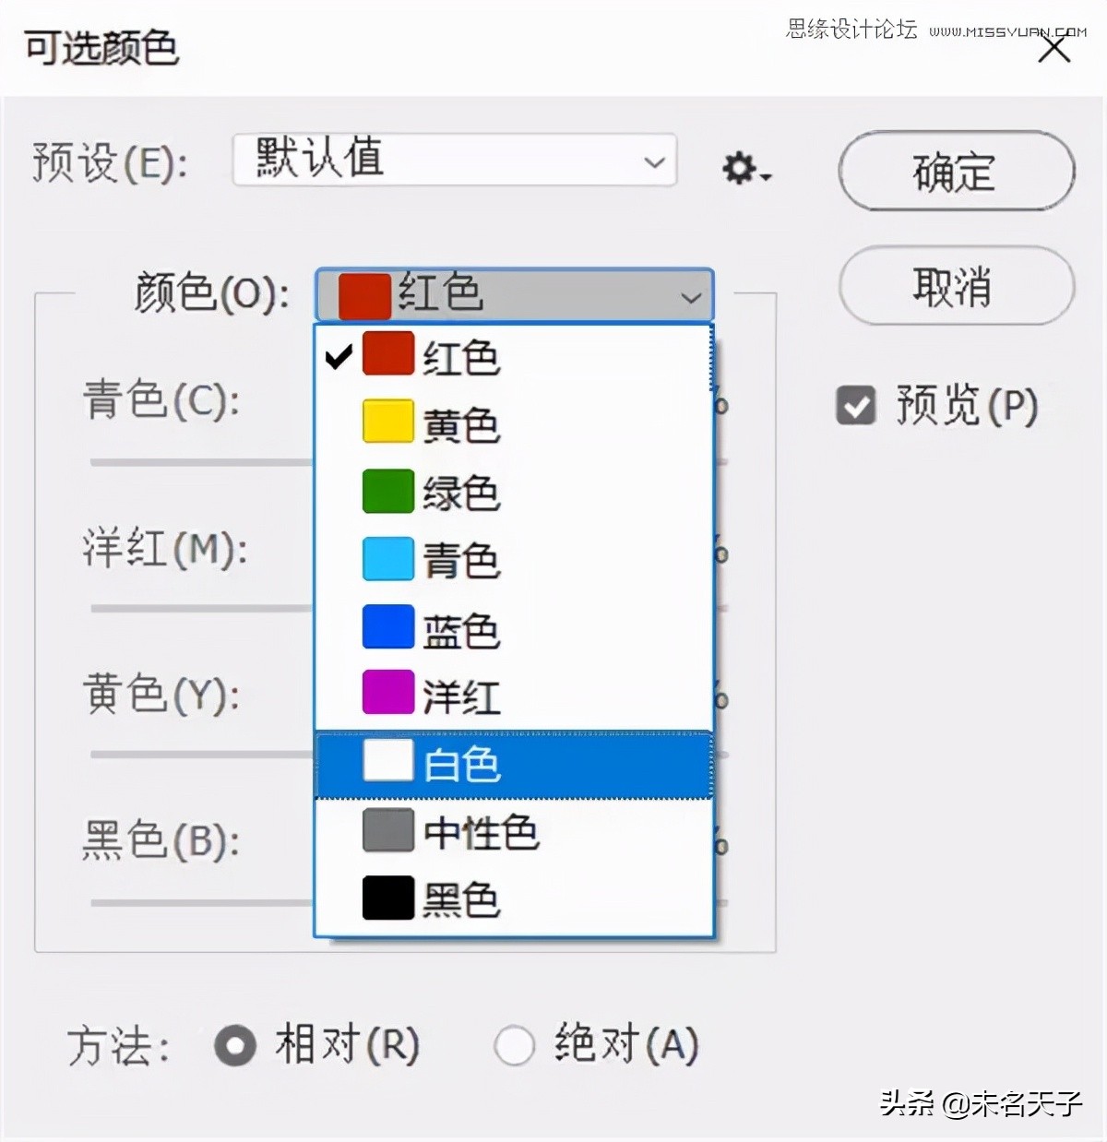Open the preset settings gear menu
The image size is (1107, 1142).
[x=738, y=167]
